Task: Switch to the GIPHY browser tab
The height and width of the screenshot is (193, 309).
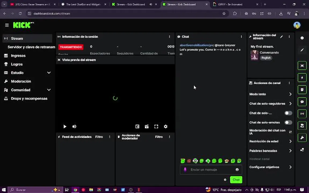Action: [236, 4]
